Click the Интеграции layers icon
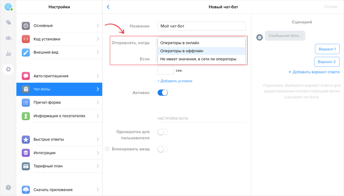The height and width of the screenshot is (196, 344). pyautogui.click(x=26, y=153)
